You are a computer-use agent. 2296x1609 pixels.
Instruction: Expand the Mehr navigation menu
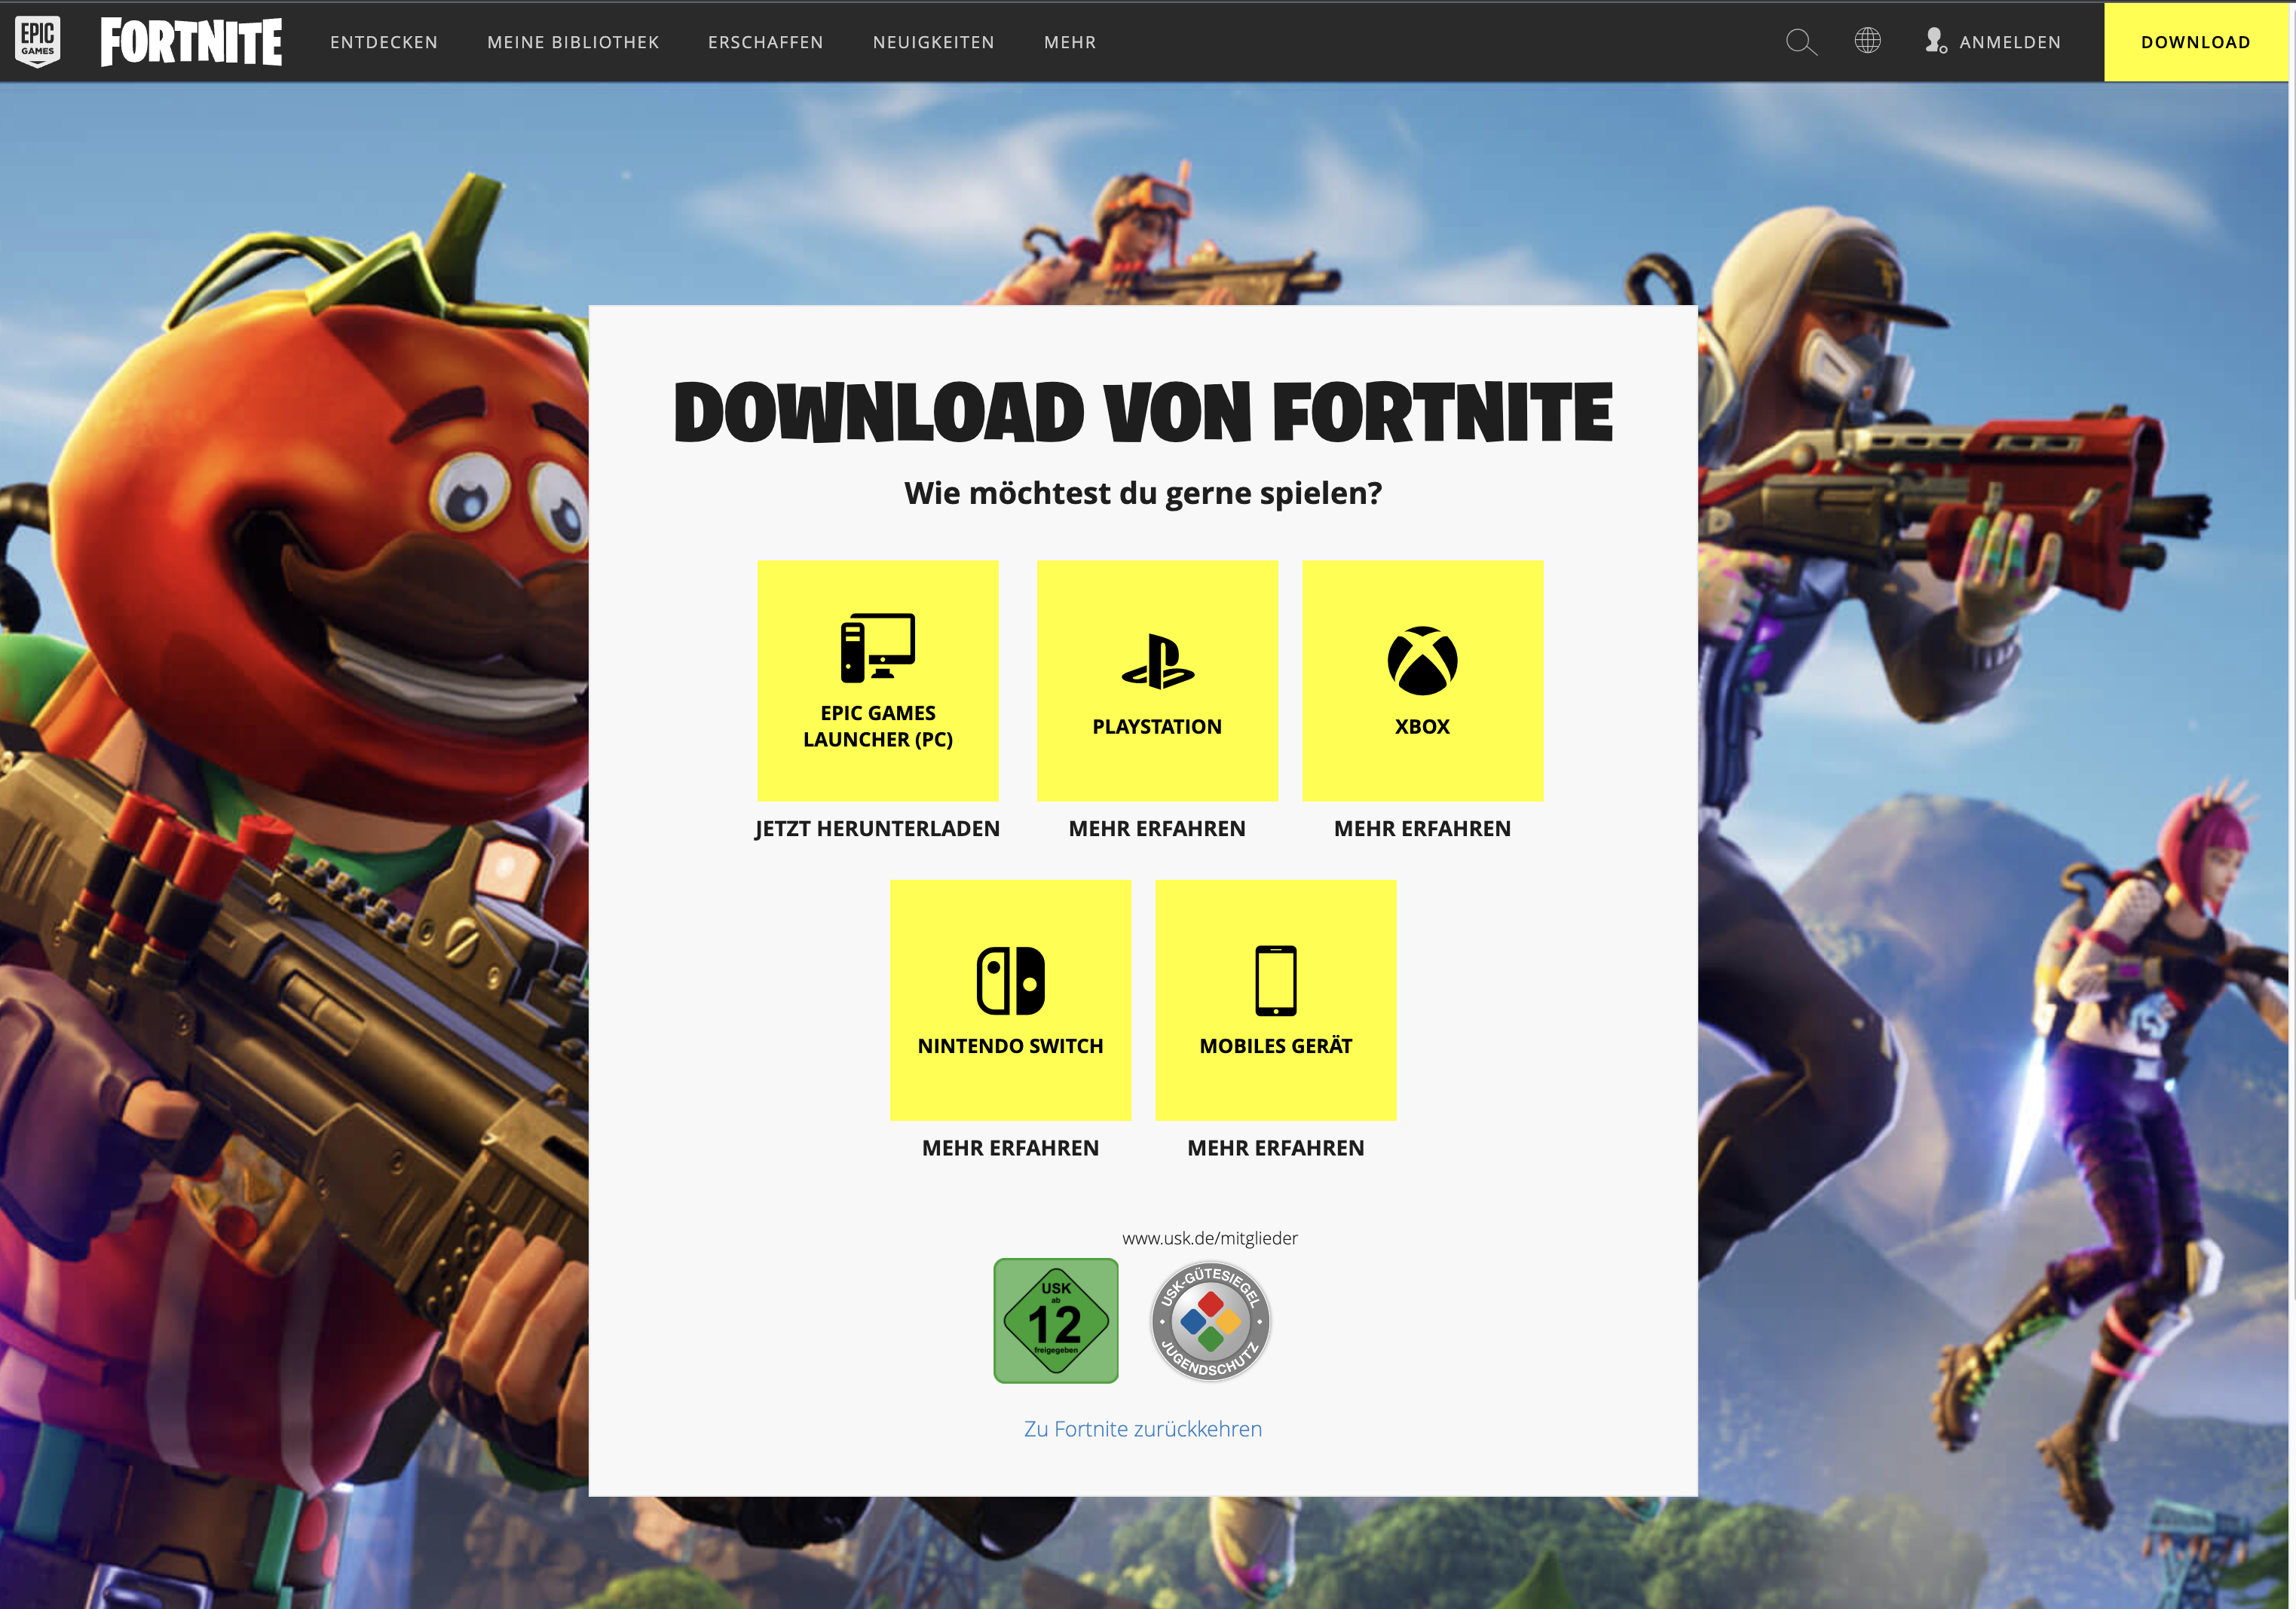[x=1070, y=42]
